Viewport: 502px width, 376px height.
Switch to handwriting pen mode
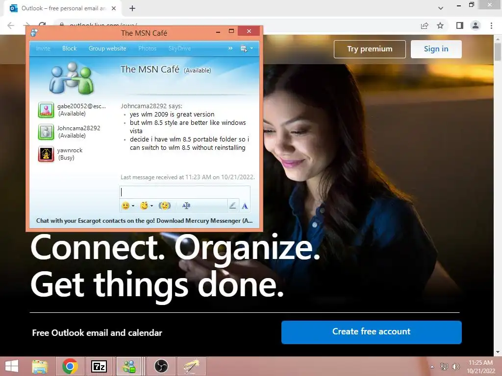point(233,206)
